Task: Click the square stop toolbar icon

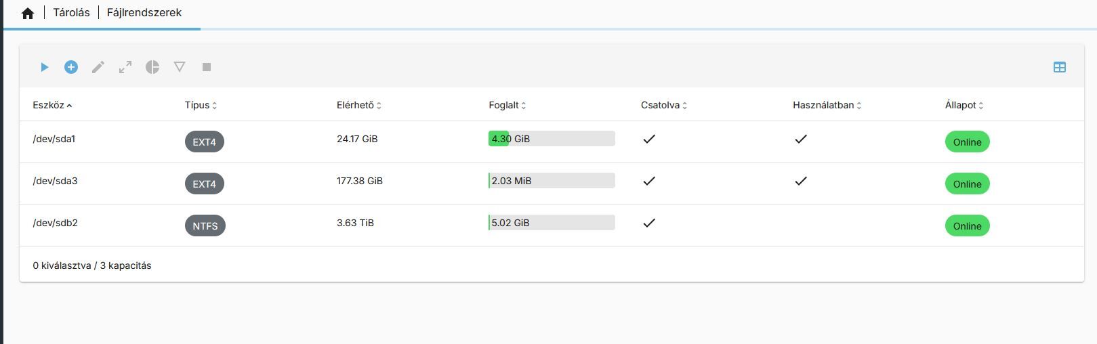Action: click(x=207, y=67)
